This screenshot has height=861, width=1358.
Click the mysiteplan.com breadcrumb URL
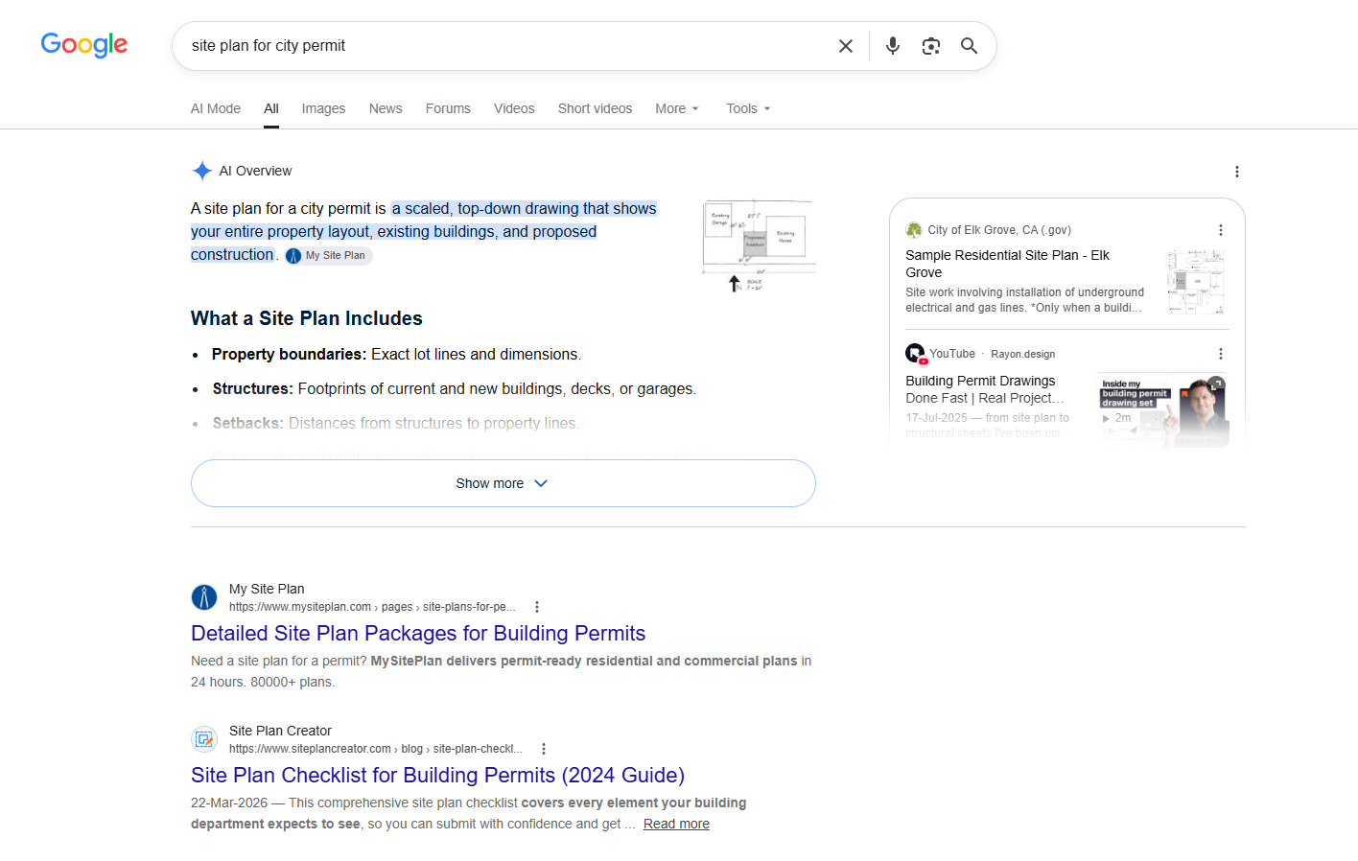372,607
